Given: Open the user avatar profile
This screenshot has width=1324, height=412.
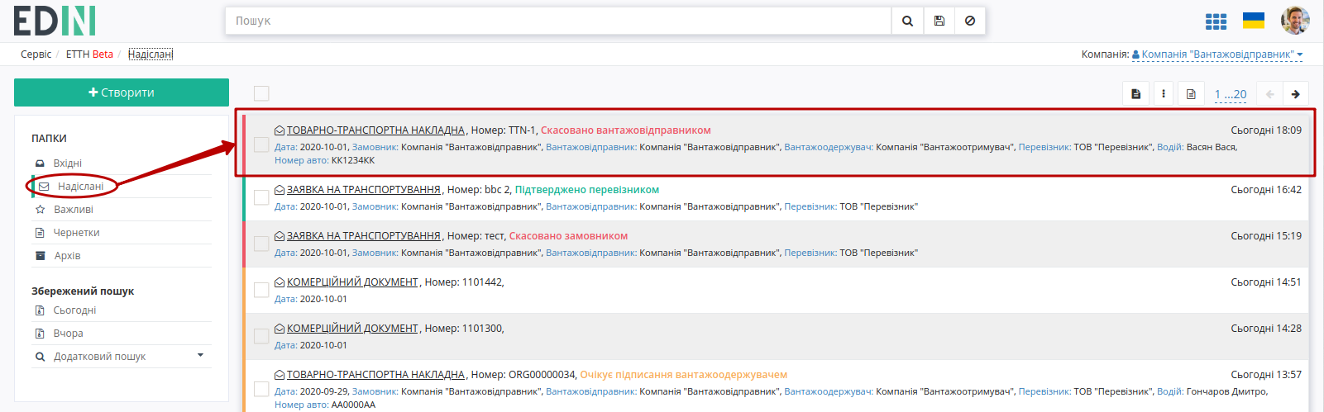Looking at the screenshot, I should [x=1295, y=21].
